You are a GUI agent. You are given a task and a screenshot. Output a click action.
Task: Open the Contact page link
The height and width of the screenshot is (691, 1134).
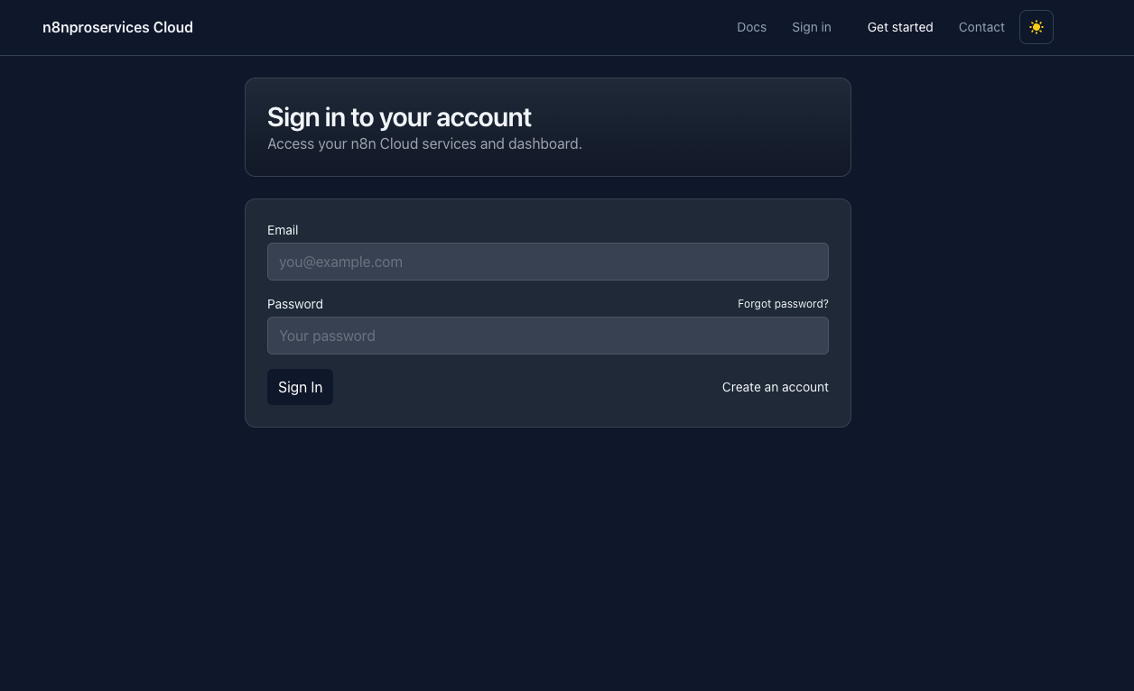[x=981, y=27]
